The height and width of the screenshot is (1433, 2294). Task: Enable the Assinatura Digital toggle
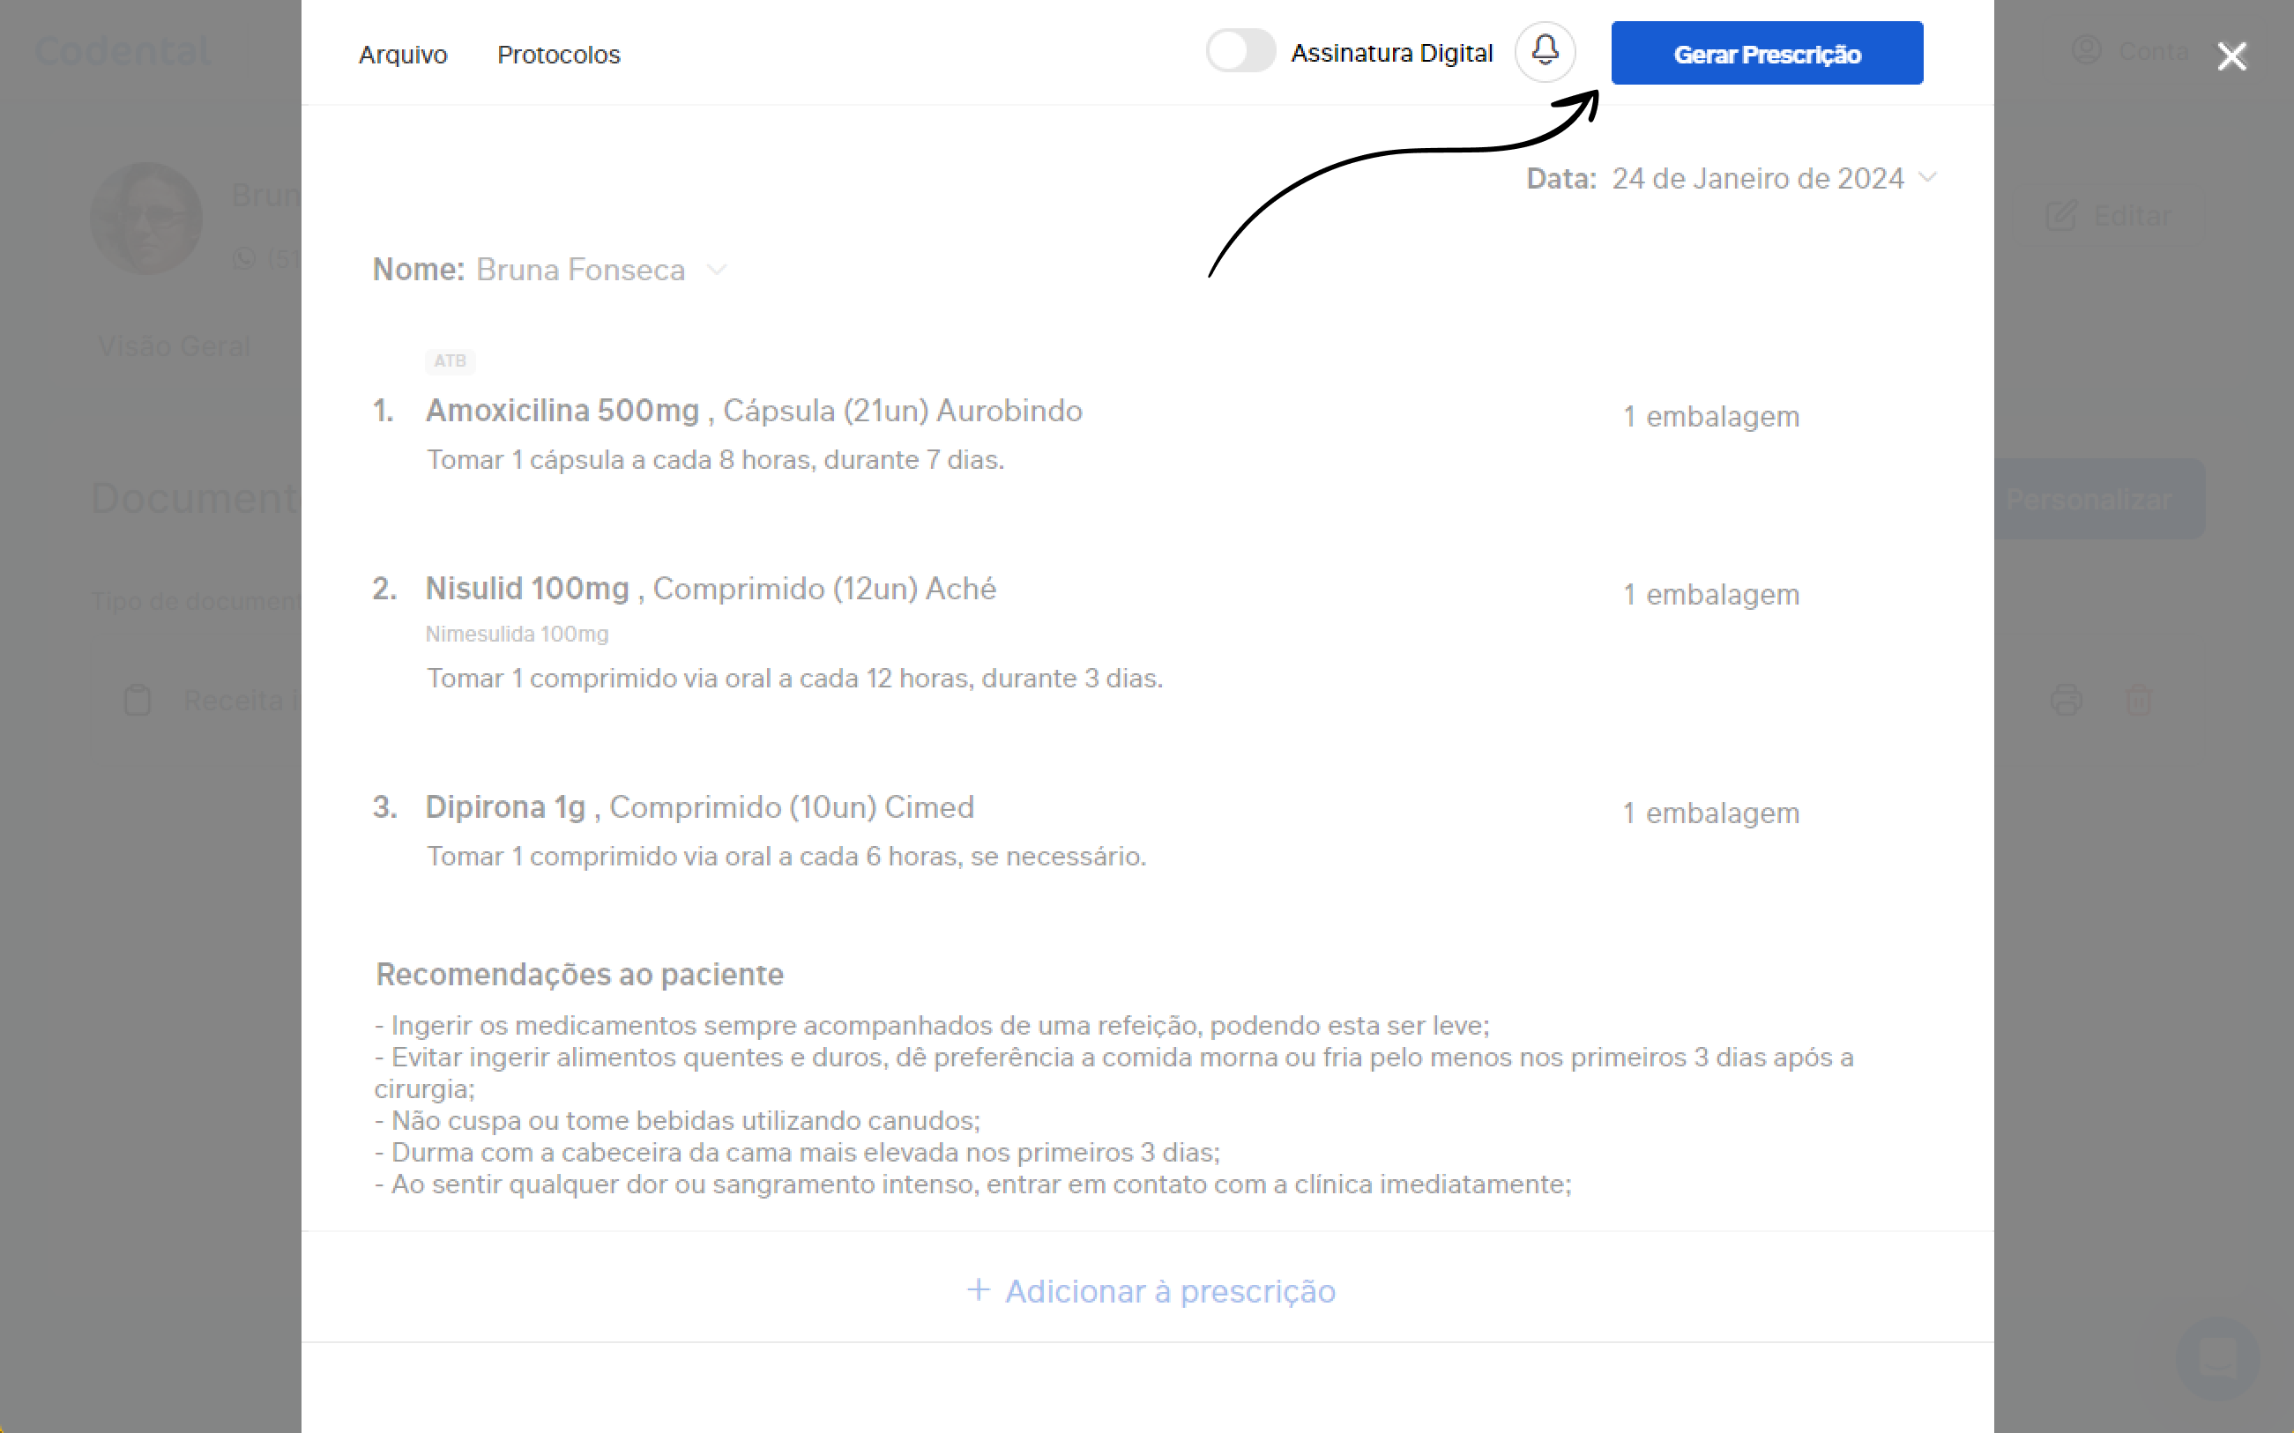pos(1240,51)
